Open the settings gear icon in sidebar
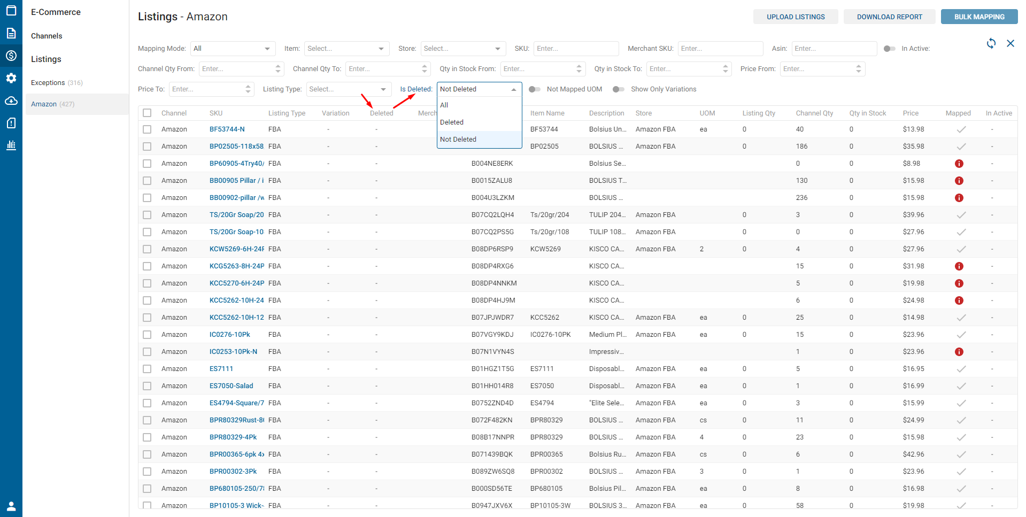 click(x=11, y=78)
